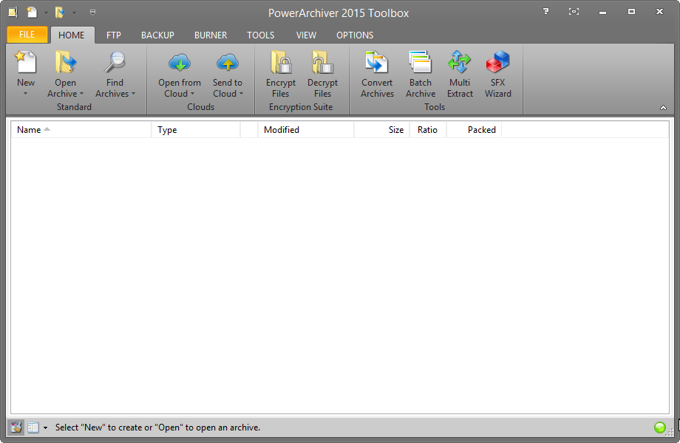680x443 pixels.
Task: Switch to the FTP tab
Action: coord(114,35)
